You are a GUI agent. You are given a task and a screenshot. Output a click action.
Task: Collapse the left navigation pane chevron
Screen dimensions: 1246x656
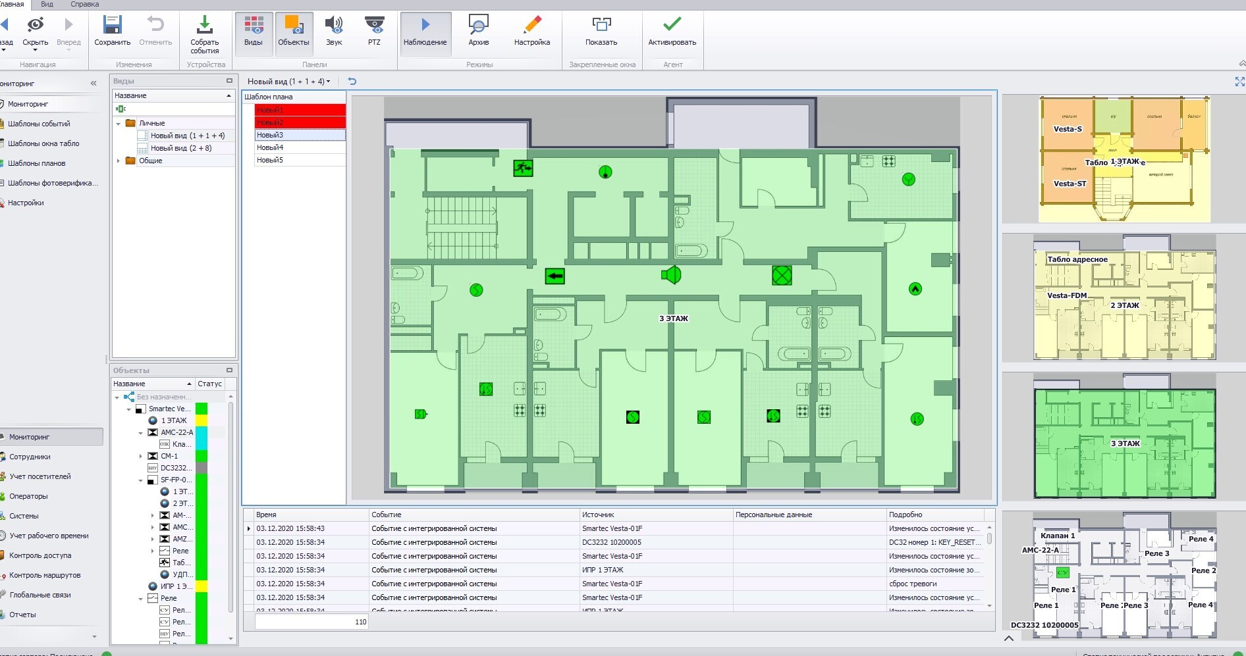[94, 84]
